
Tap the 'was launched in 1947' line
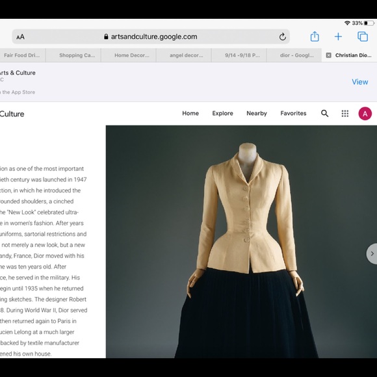[x=44, y=179]
